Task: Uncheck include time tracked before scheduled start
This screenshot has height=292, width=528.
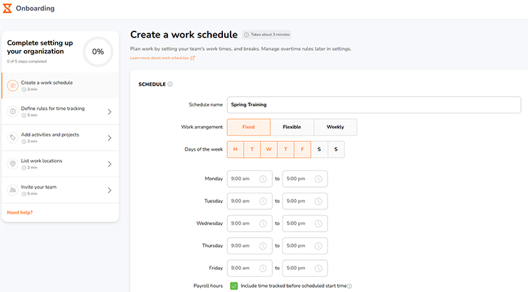Action: [234, 286]
